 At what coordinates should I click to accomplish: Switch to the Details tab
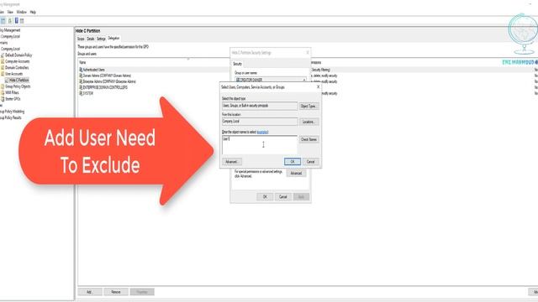tap(91, 39)
